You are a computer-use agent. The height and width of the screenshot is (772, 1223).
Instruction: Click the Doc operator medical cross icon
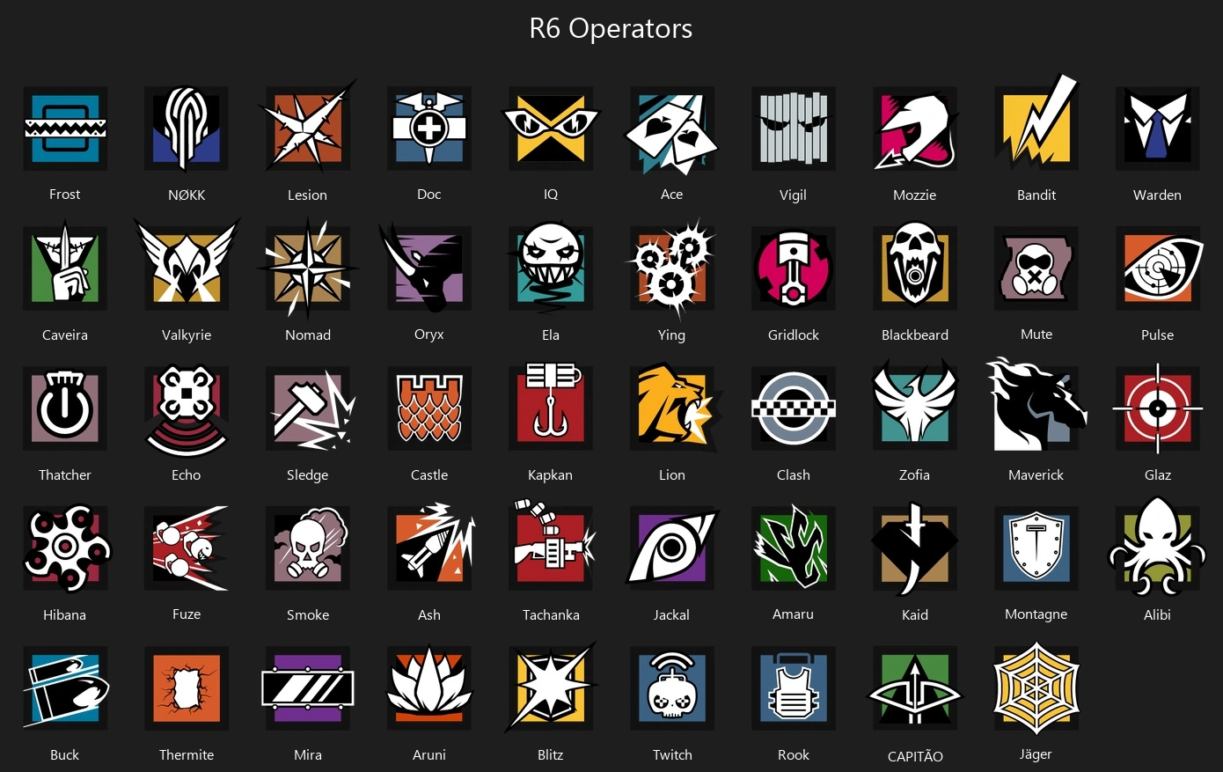click(429, 129)
